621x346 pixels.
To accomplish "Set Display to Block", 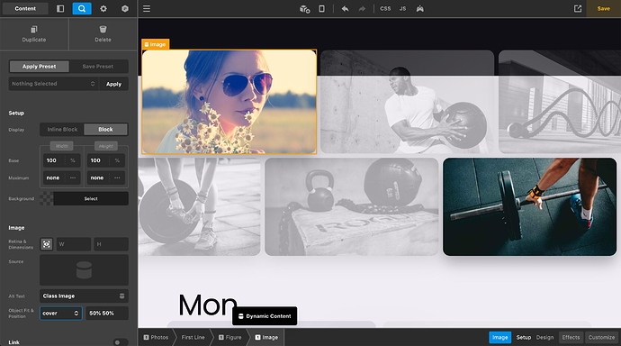I will point(105,129).
